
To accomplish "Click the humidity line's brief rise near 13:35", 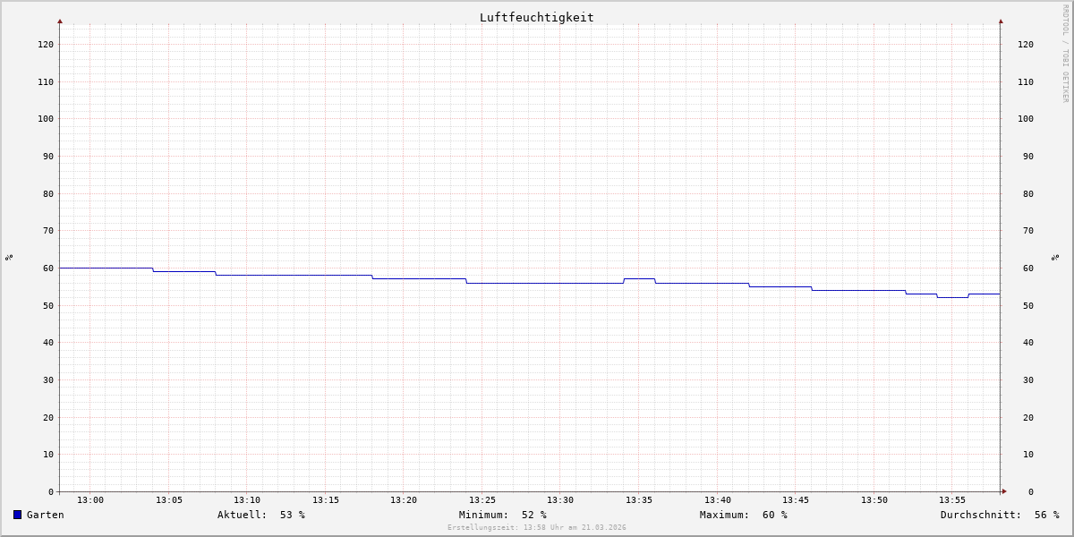I will click(x=639, y=278).
